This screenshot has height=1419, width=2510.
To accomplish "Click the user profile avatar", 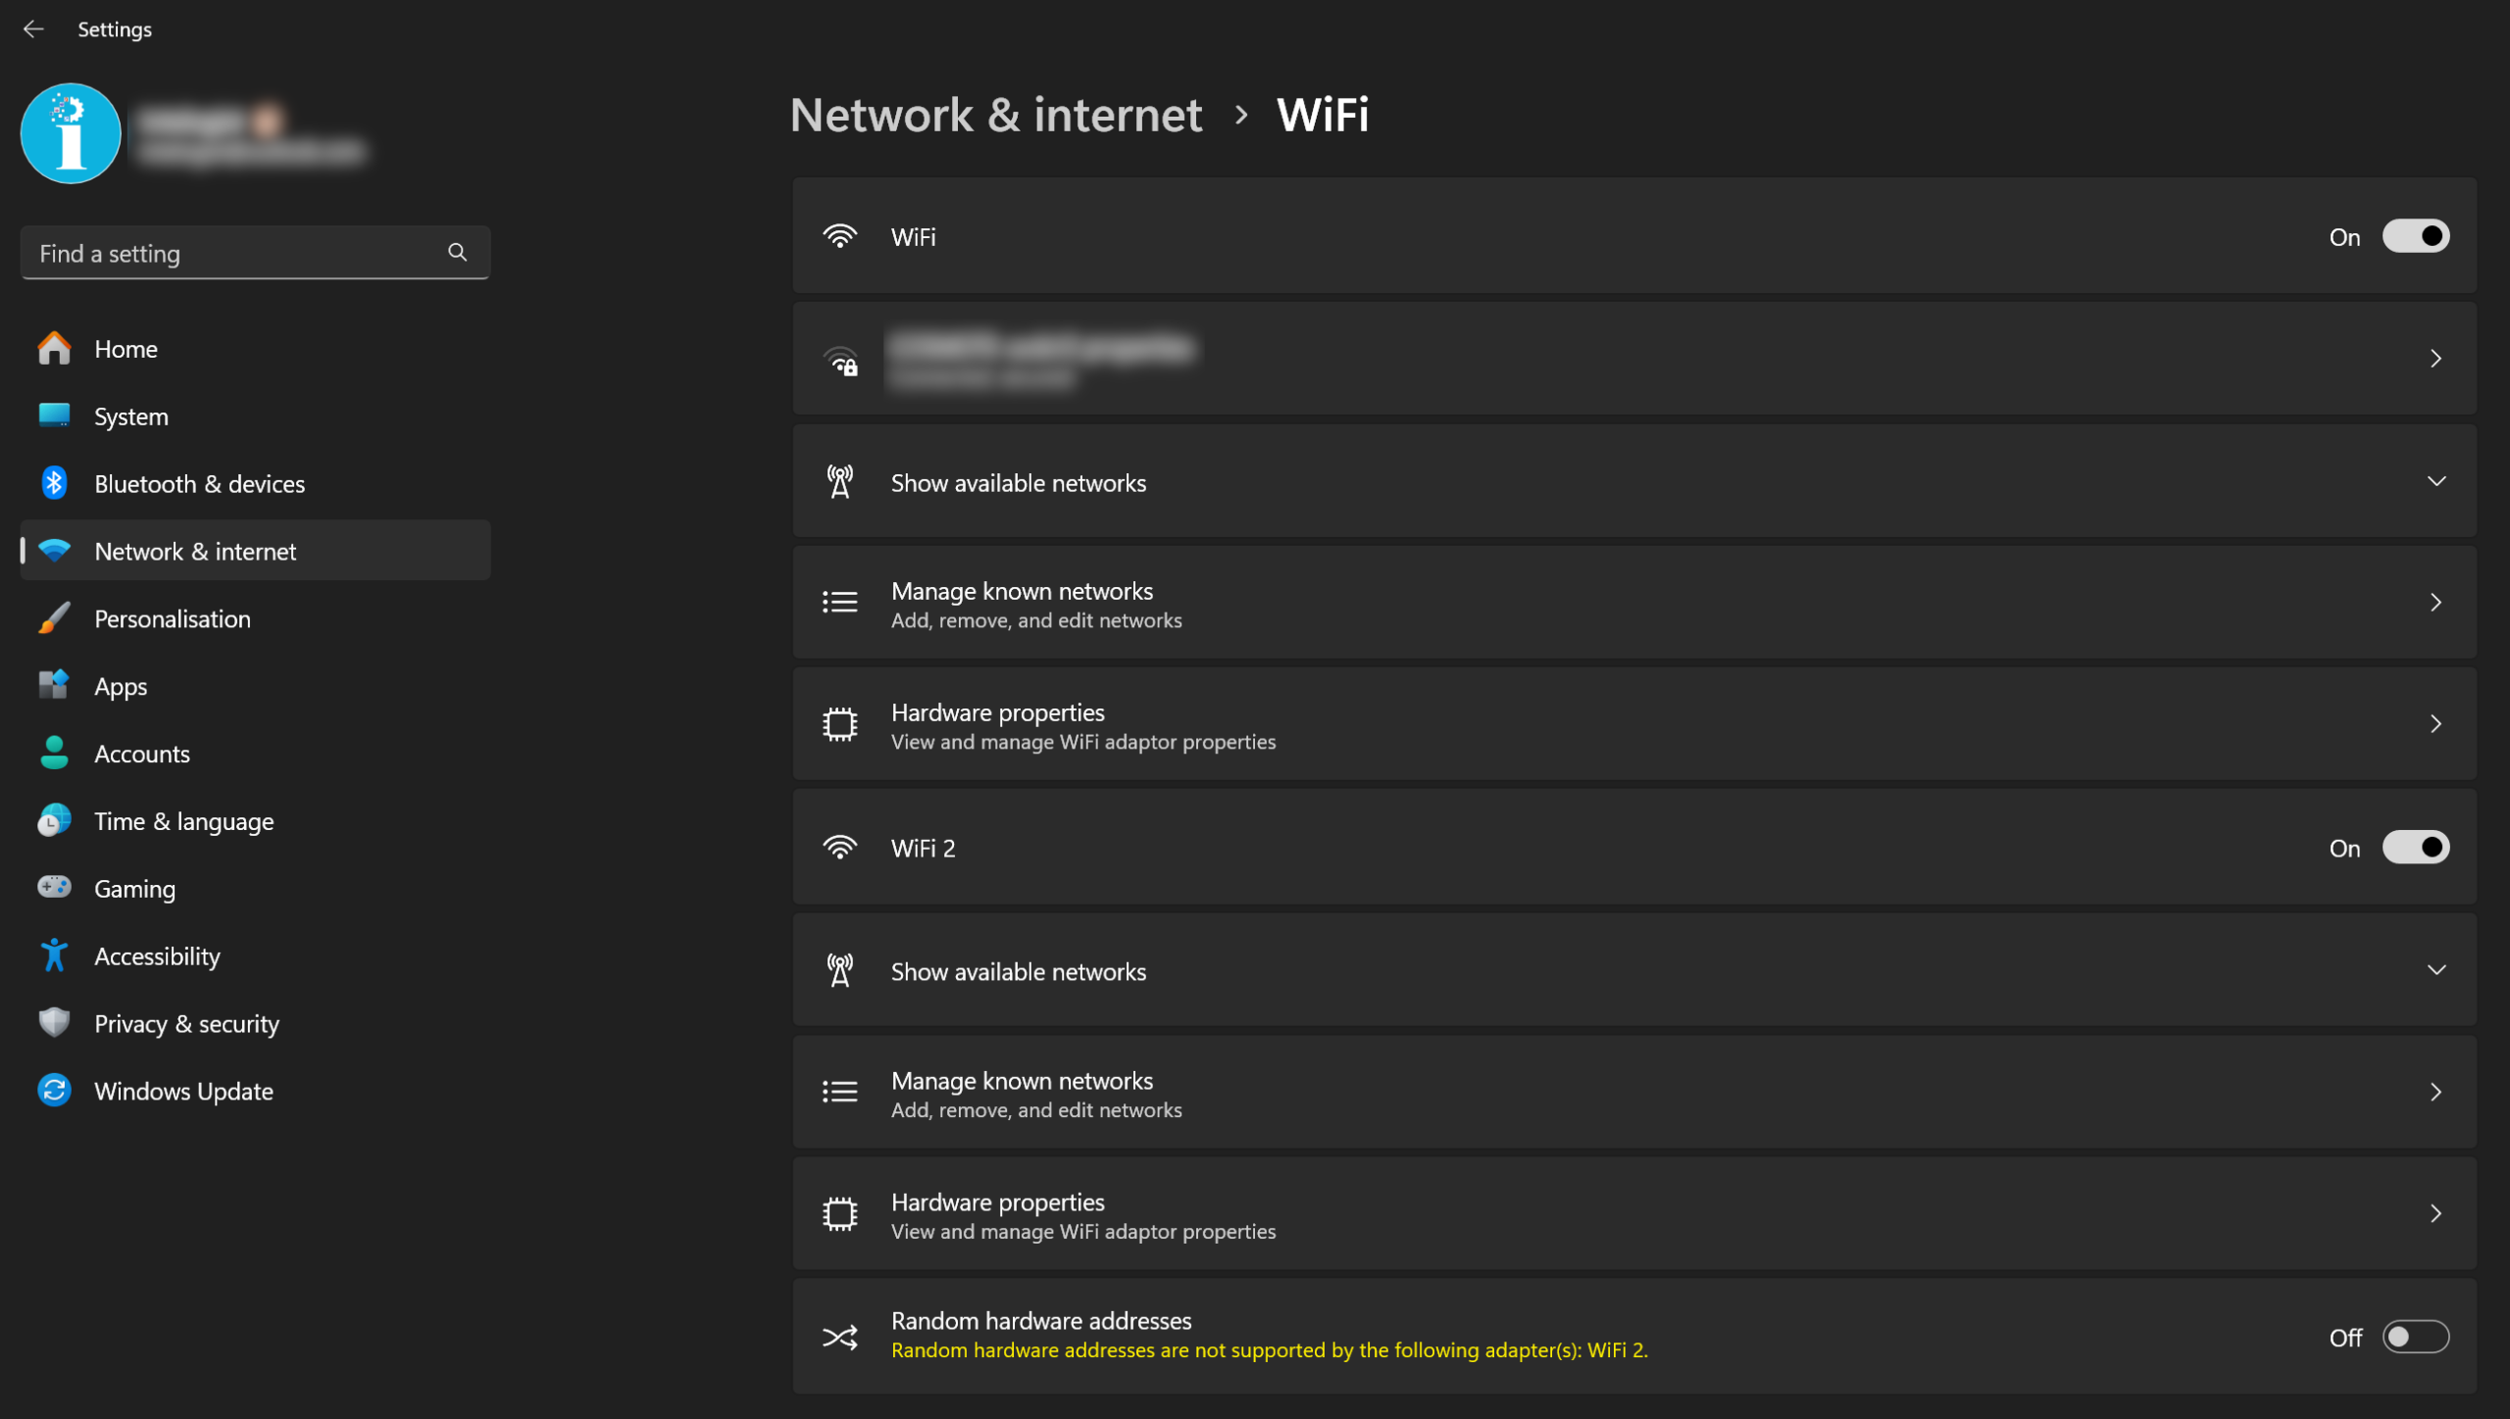I will coord(71,133).
